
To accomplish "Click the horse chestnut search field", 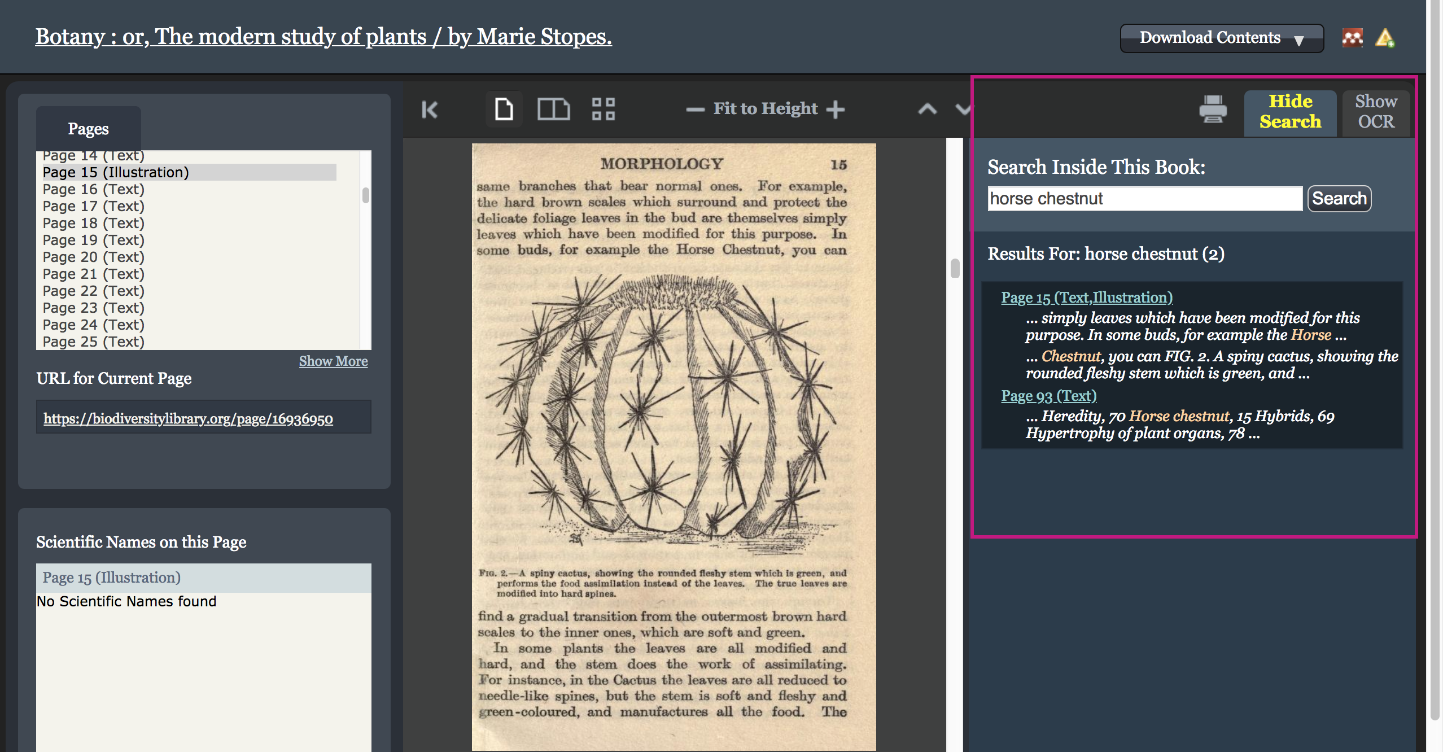I will tap(1144, 199).
